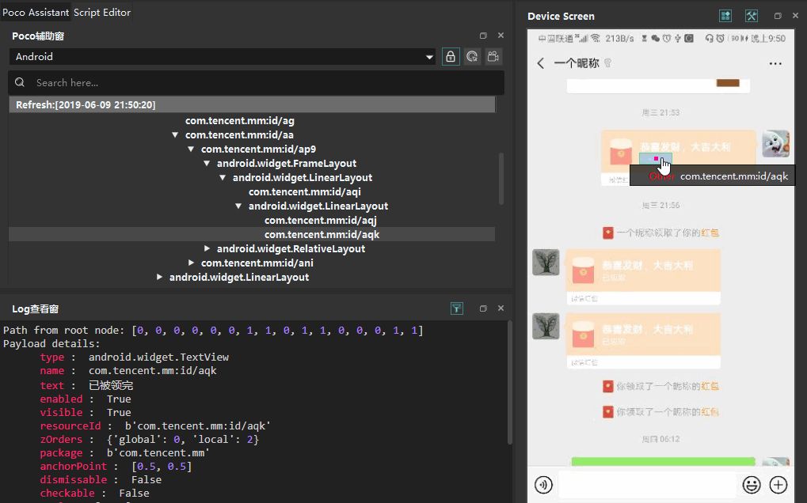
Task: Toggle the filter in the Log panel
Action: click(x=457, y=308)
